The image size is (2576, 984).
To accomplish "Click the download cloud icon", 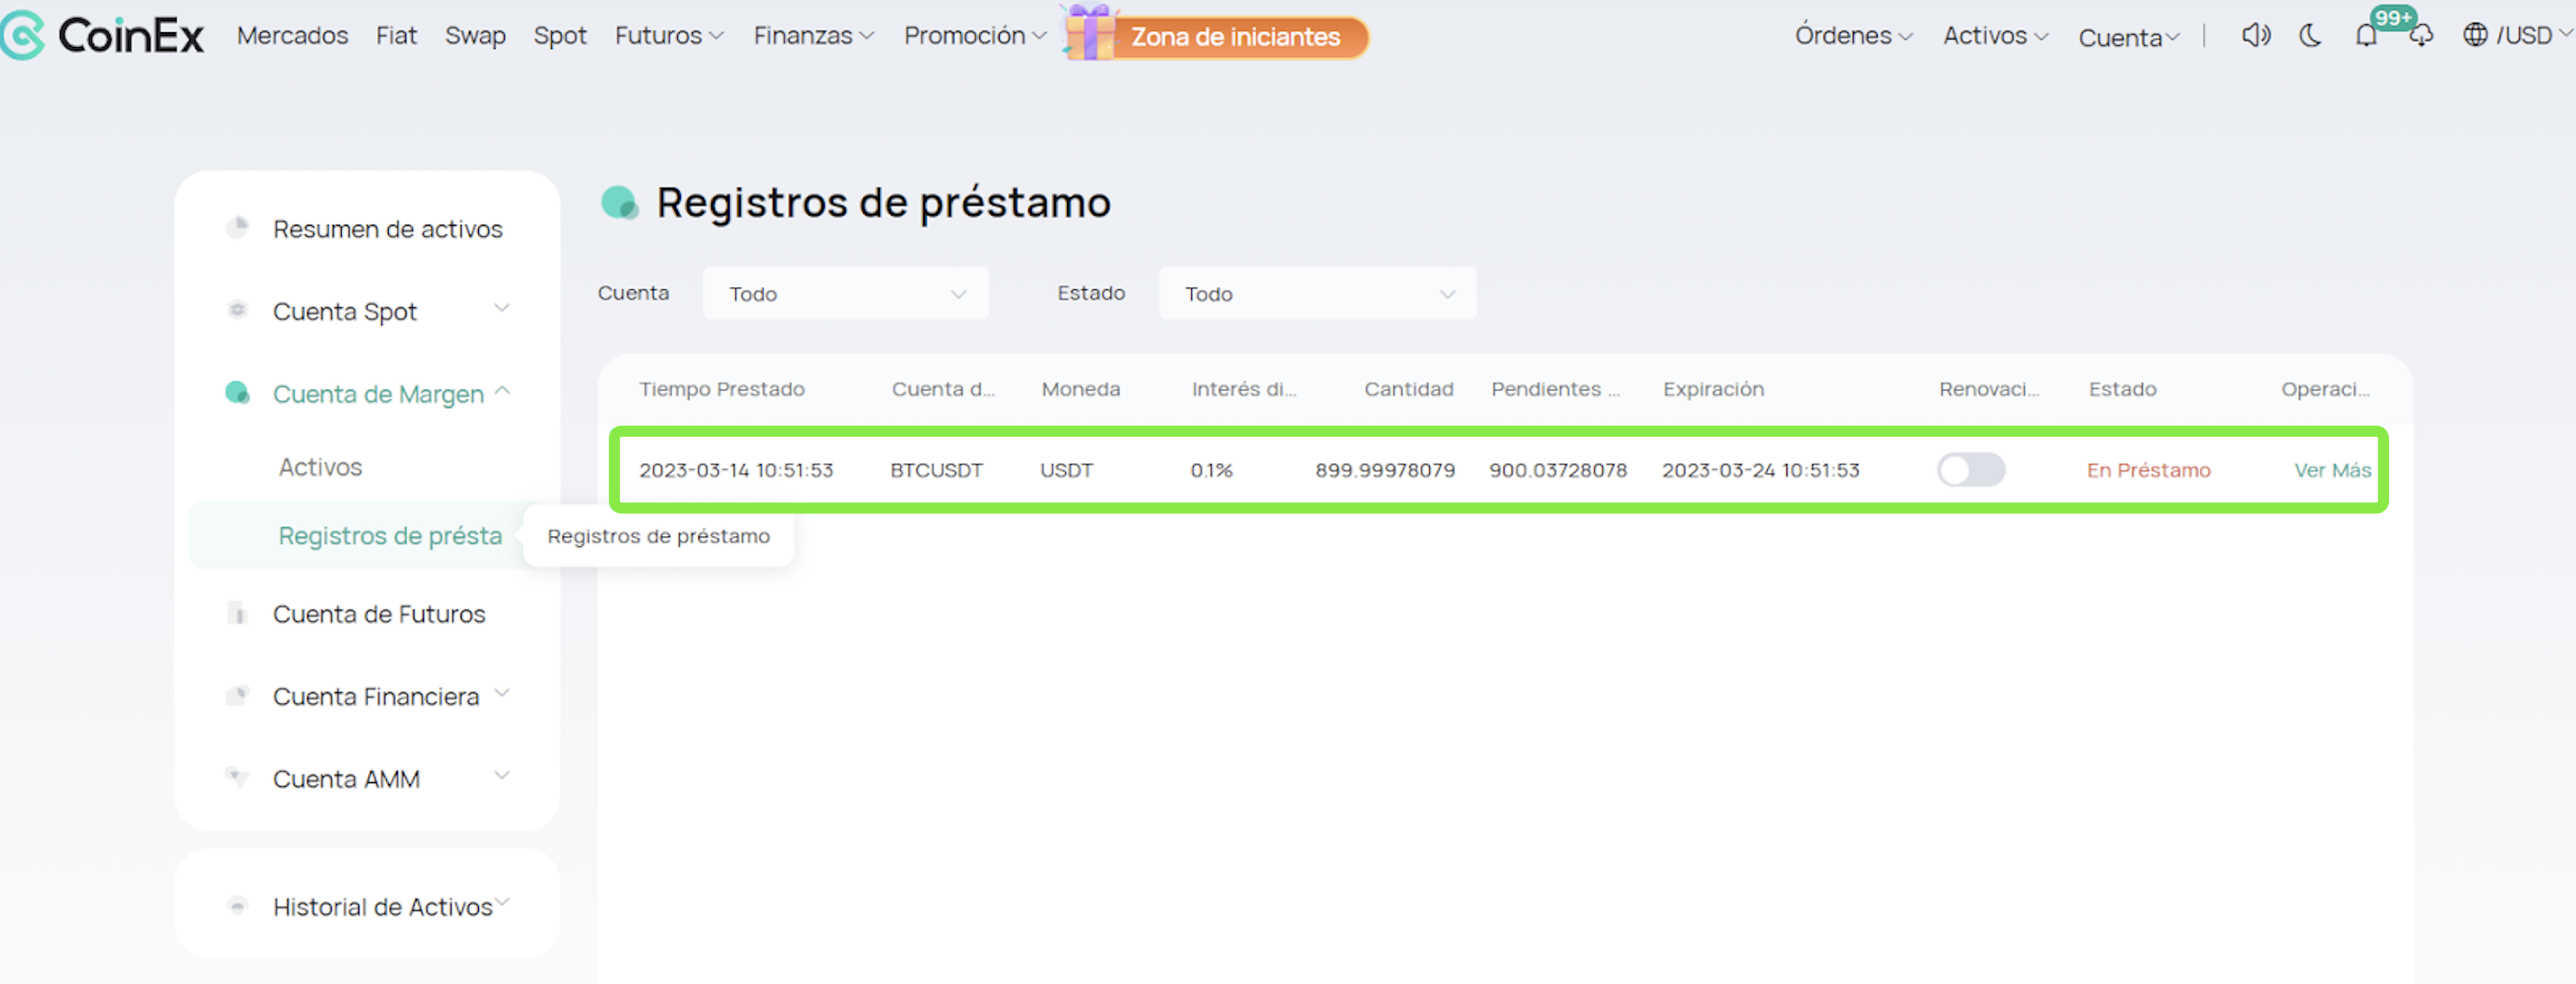I will click(x=2421, y=37).
